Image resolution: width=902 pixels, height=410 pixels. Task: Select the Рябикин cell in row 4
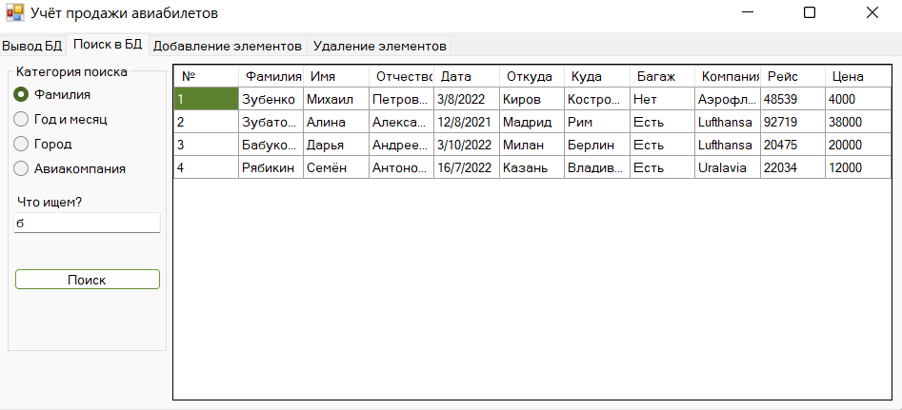tap(269, 167)
